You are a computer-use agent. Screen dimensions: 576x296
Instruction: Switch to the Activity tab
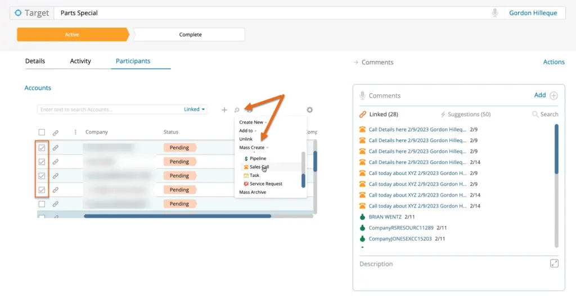[x=80, y=61]
